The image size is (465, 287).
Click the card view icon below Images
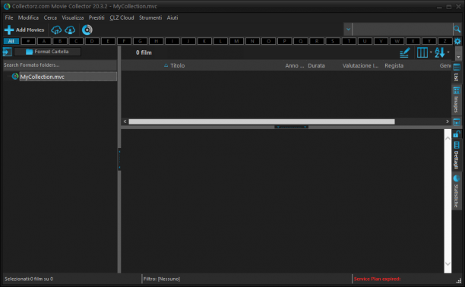click(x=457, y=121)
